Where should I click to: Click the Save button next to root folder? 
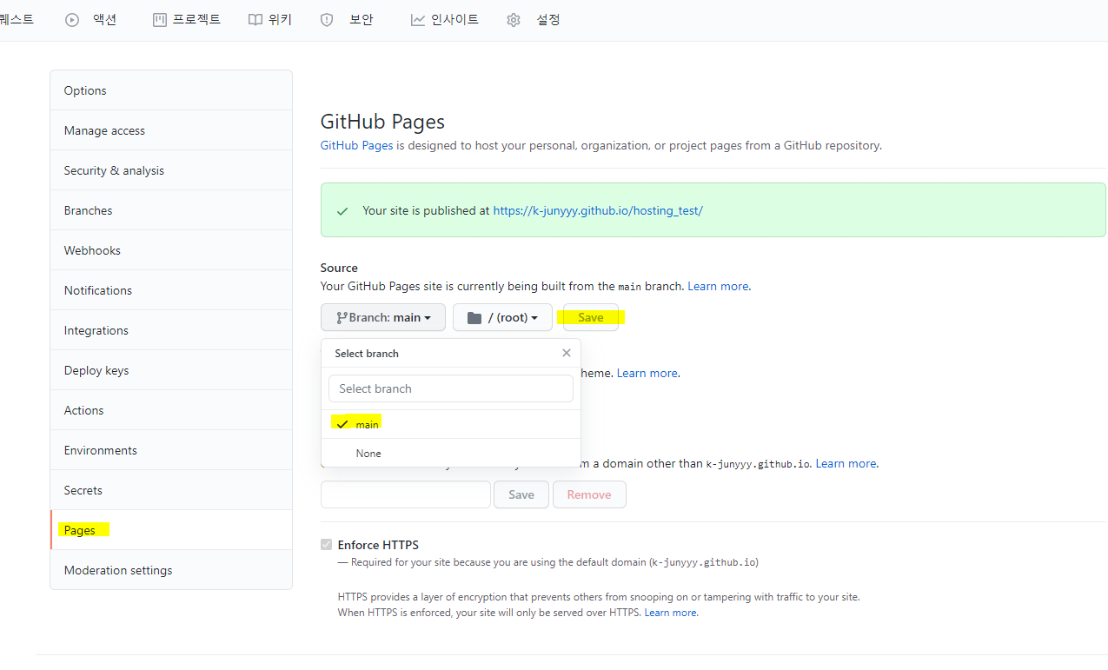591,317
